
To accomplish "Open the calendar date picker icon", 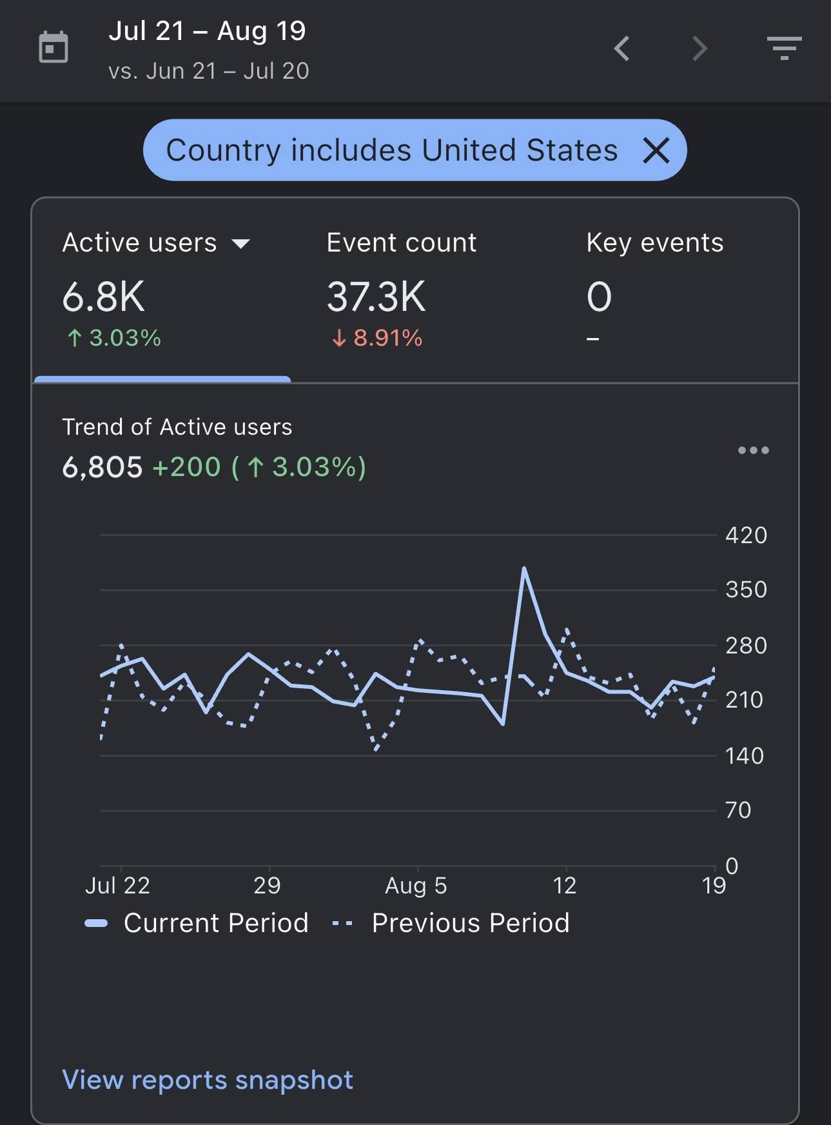I will click(x=54, y=48).
